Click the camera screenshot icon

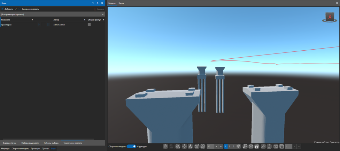tap(276, 146)
